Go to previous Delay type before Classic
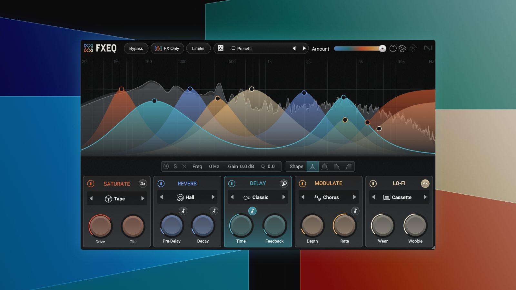The image size is (516, 290). pyautogui.click(x=232, y=197)
